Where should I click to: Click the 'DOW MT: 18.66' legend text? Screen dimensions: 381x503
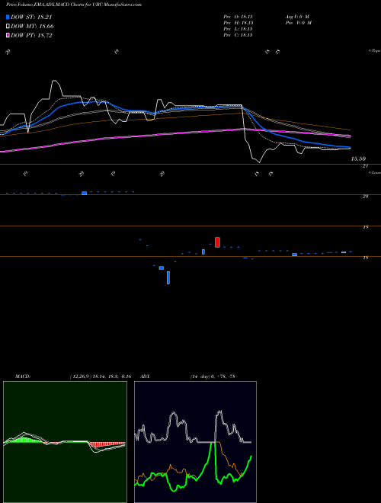point(32,27)
